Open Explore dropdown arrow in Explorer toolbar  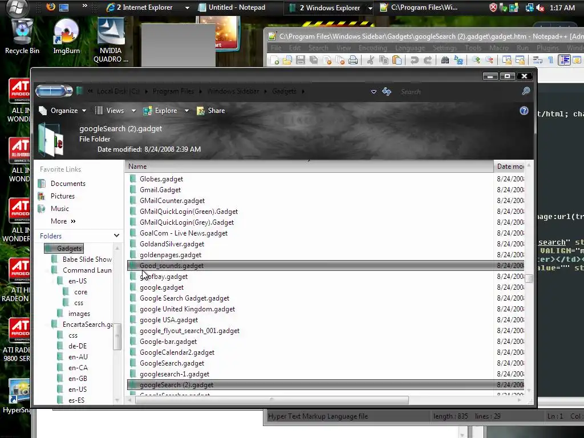[186, 111]
